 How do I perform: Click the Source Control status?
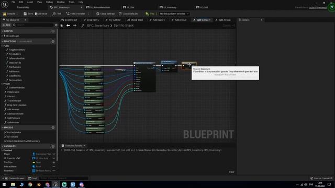click(x=321, y=178)
